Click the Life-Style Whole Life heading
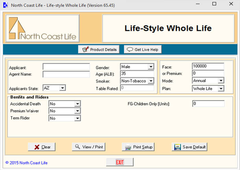This screenshot has height=170, width=240. pyautogui.click(x=168, y=28)
